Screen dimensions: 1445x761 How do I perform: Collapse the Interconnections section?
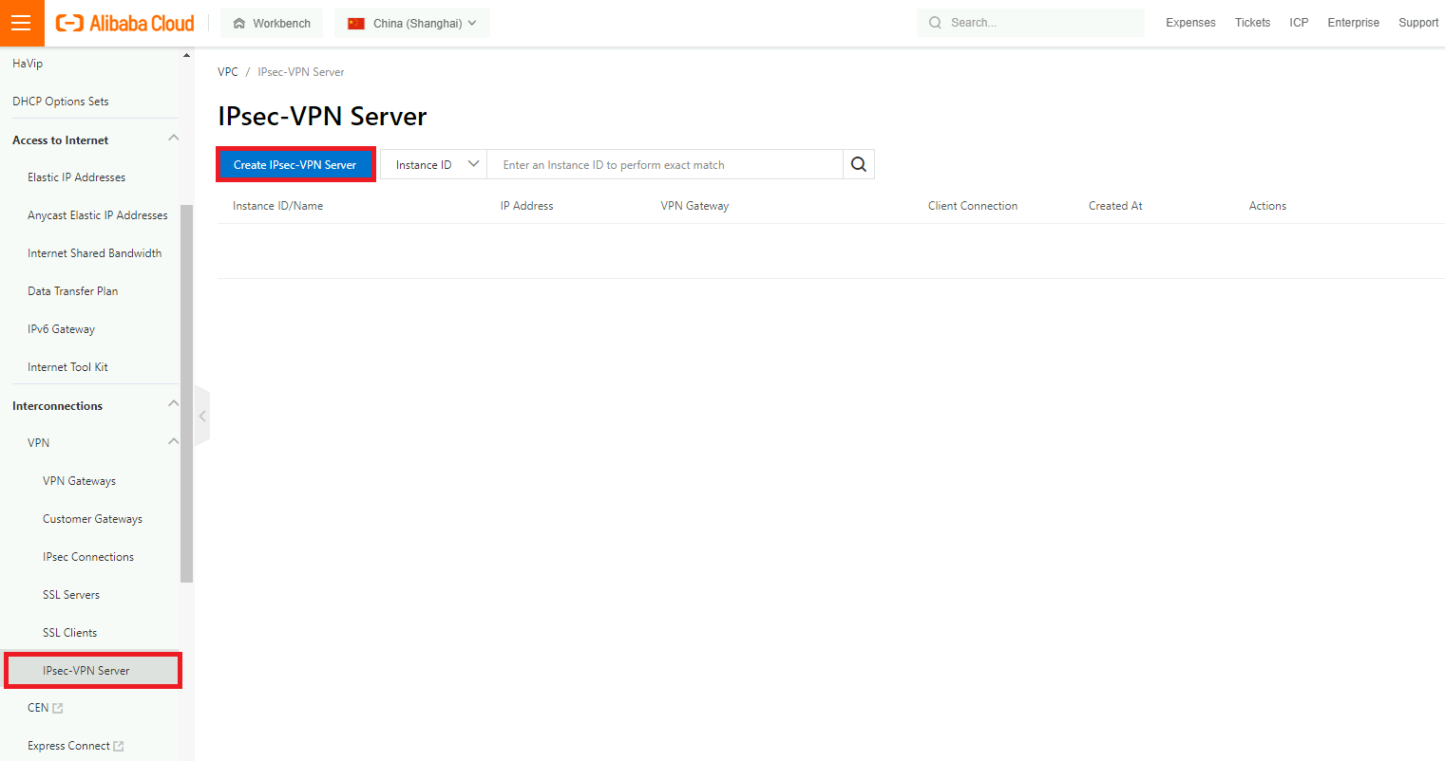click(x=173, y=404)
